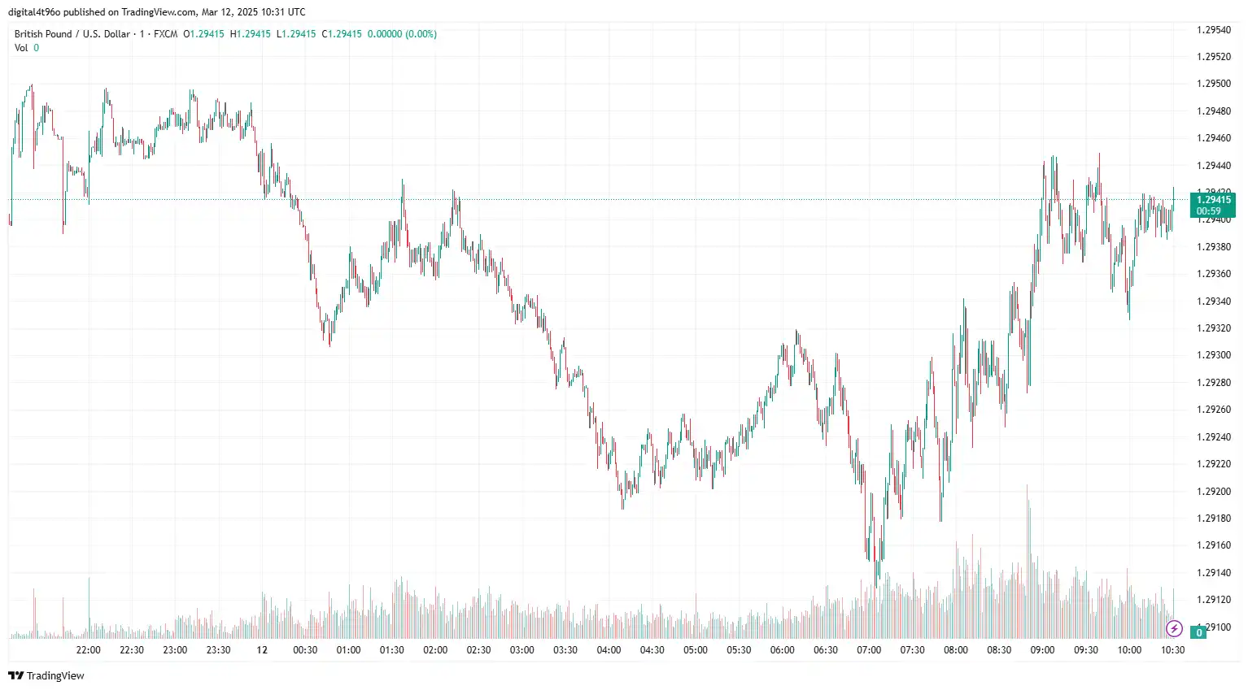Screen dimensions: 1248x690
Task: Click the 1.29180 price axis label
Action: (1214, 519)
